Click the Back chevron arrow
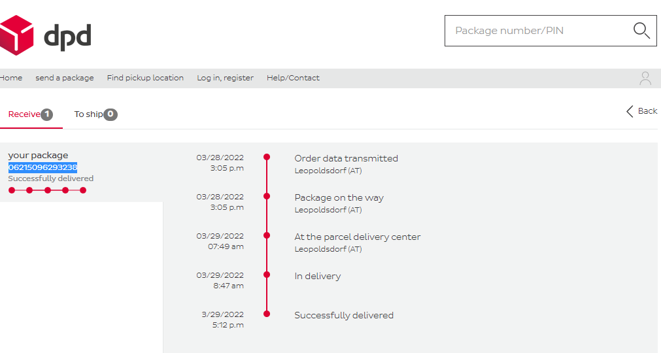 pos(630,111)
